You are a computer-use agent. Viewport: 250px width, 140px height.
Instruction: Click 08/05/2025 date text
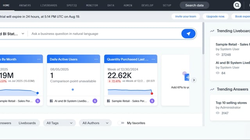coord(59,69)
